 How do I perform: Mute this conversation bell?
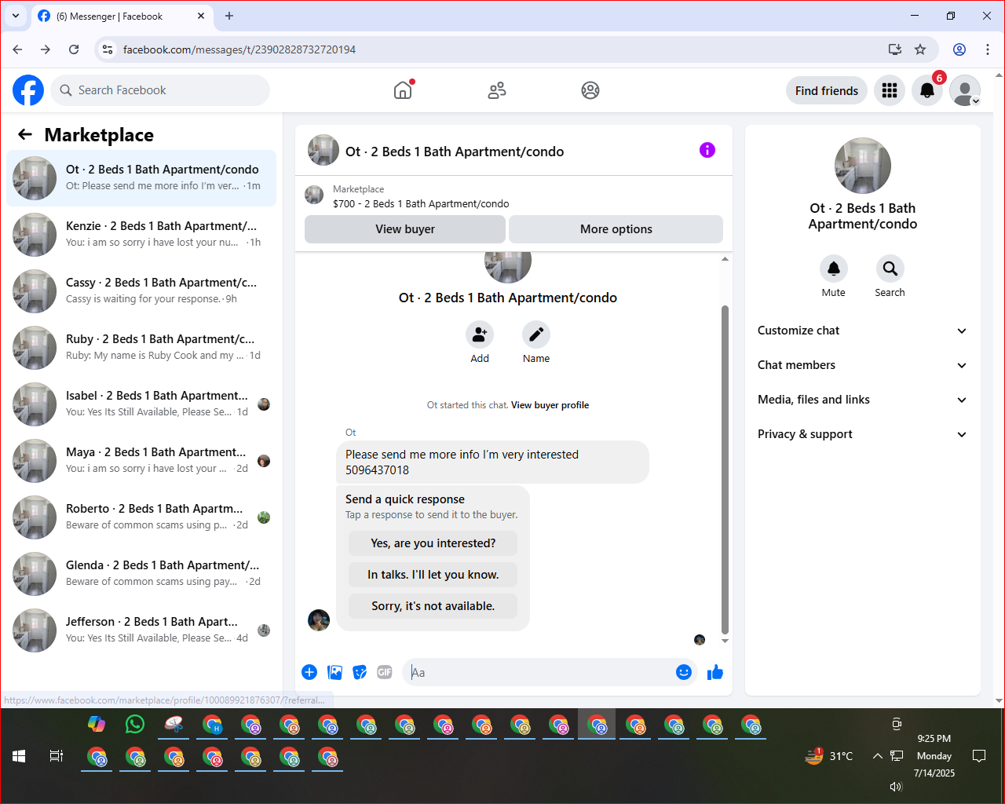(834, 269)
